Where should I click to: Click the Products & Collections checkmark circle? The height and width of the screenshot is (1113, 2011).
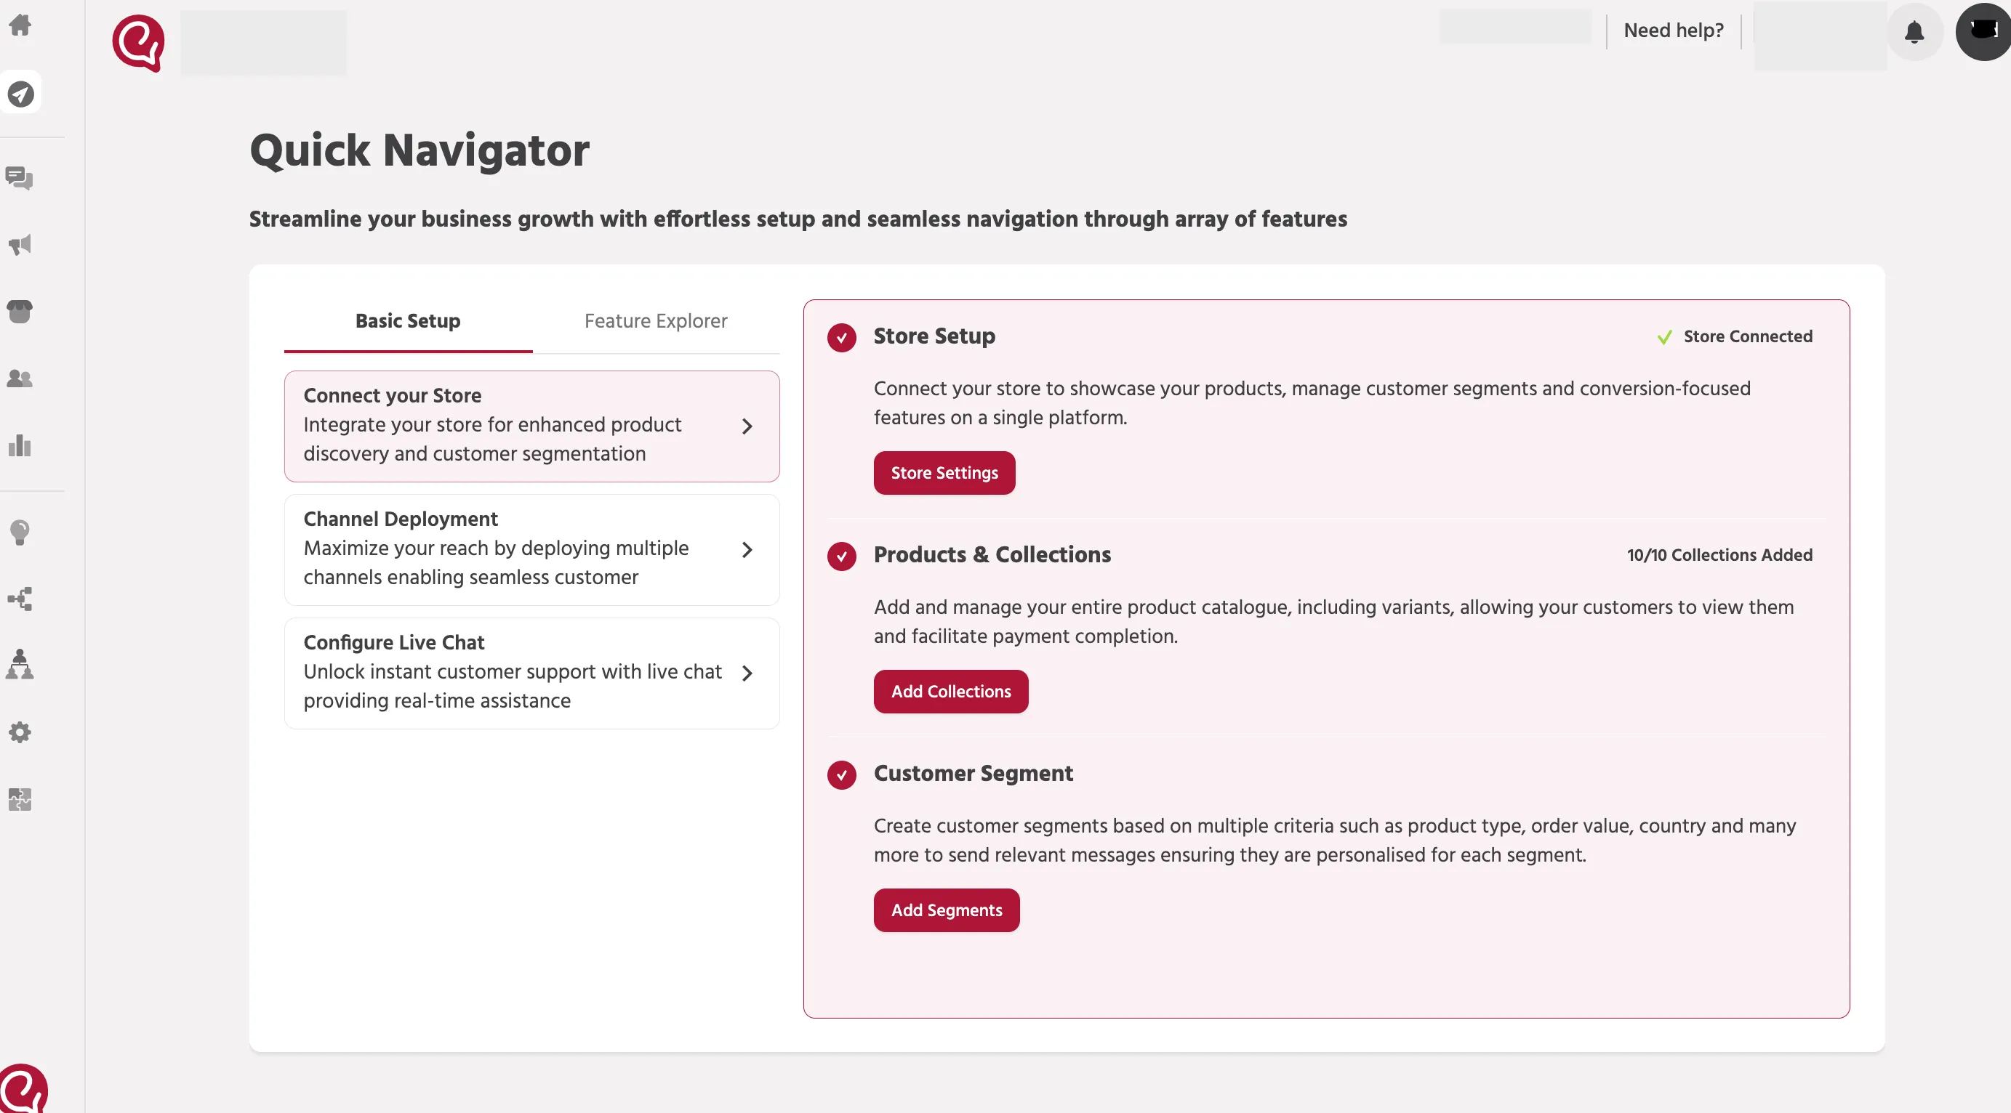point(842,556)
